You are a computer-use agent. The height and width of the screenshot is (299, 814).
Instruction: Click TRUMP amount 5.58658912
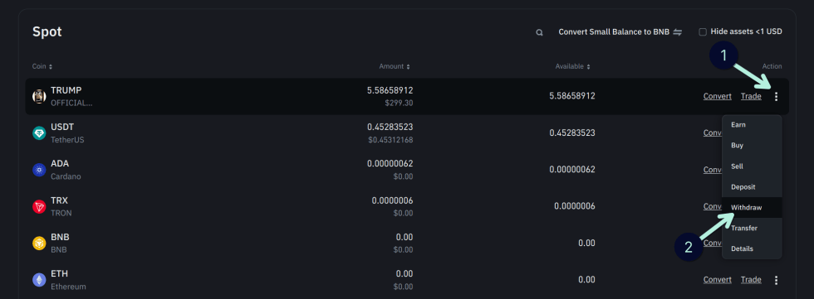coord(390,90)
